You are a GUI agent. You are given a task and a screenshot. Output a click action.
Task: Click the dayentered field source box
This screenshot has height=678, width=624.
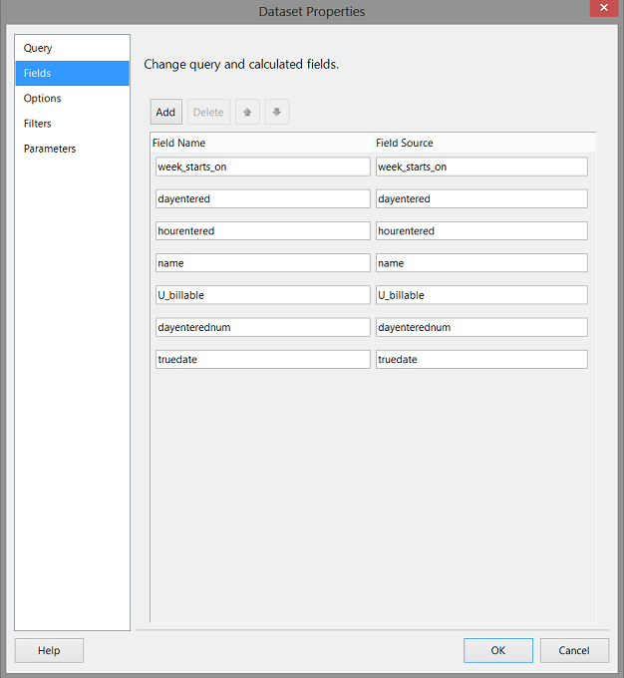pos(481,198)
